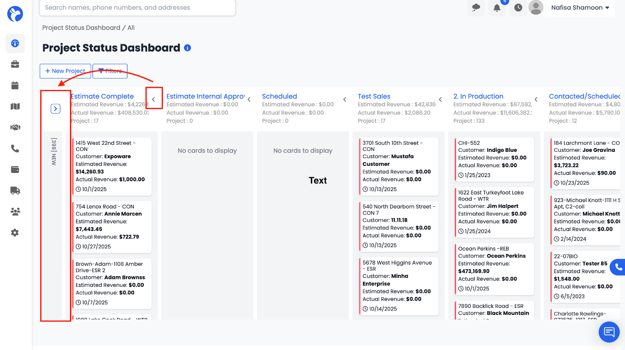Open the calendar icon in sidebar
Image resolution: width=625 pixels, height=350 pixels.
[15, 85]
